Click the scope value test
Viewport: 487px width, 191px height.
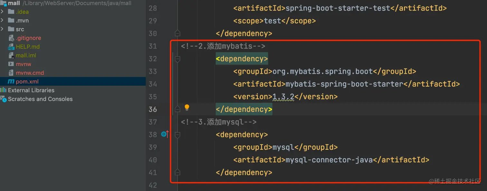(x=272, y=21)
